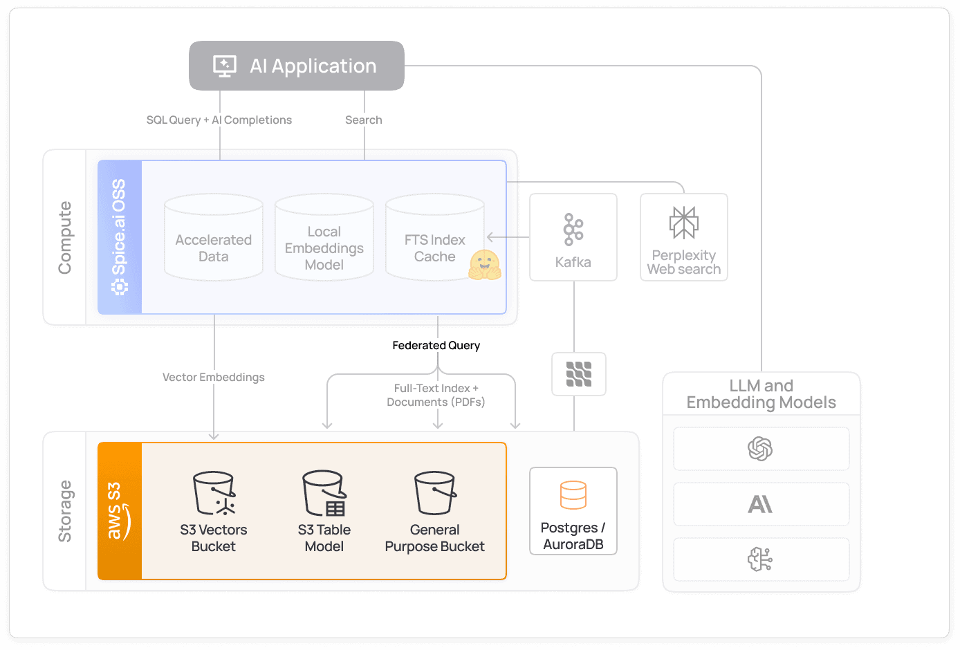Select the brain circuit model icon

pyautogui.click(x=761, y=559)
